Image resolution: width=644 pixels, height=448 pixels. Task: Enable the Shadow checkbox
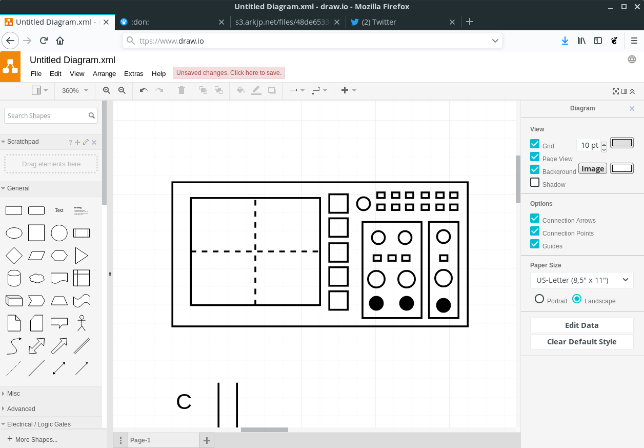[535, 183]
